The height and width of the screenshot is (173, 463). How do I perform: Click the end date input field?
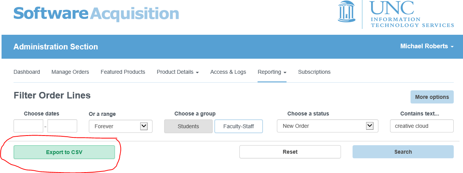click(x=62, y=126)
